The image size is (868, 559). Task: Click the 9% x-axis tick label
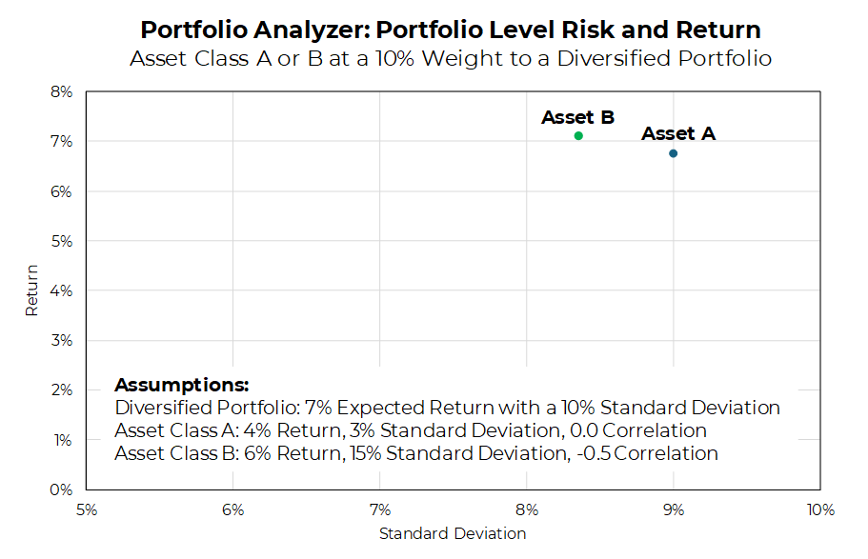click(674, 509)
